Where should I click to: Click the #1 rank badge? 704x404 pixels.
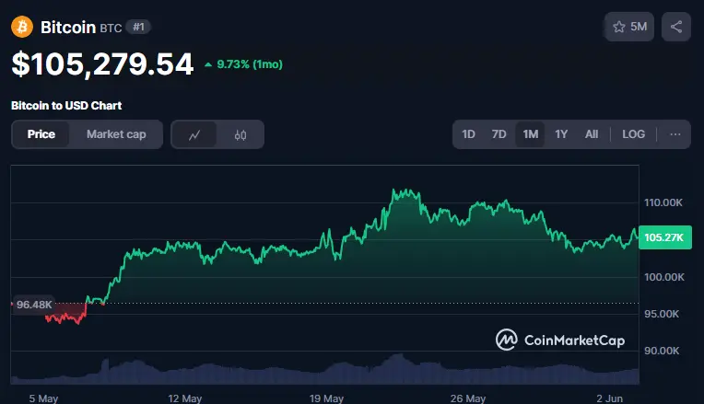pos(138,27)
